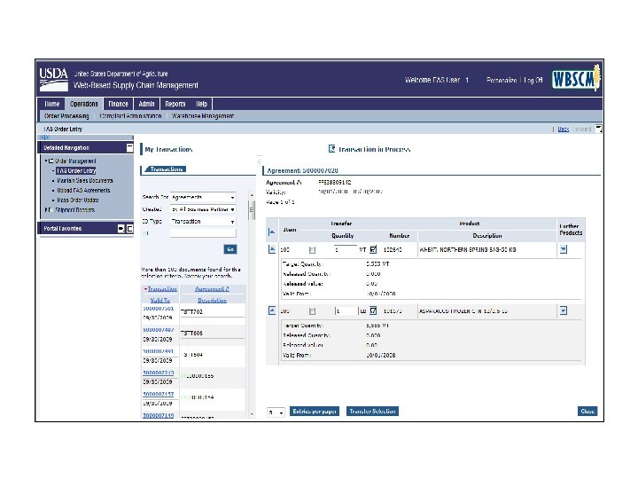This screenshot has height=479, width=638.
Task: Open transaction 5000007140 link
Action: coord(159,415)
